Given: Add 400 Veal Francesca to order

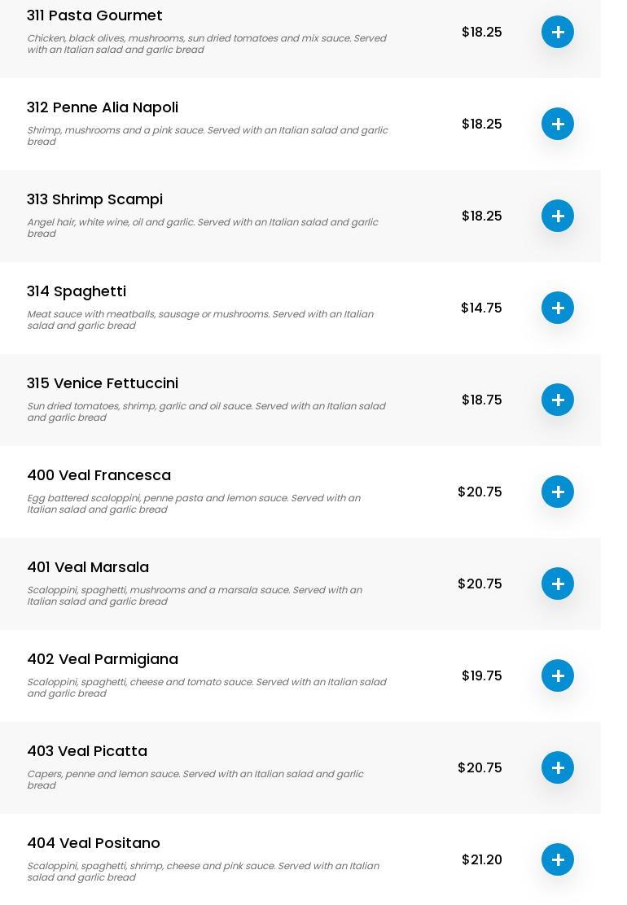Looking at the screenshot, I should pyautogui.click(x=558, y=492).
